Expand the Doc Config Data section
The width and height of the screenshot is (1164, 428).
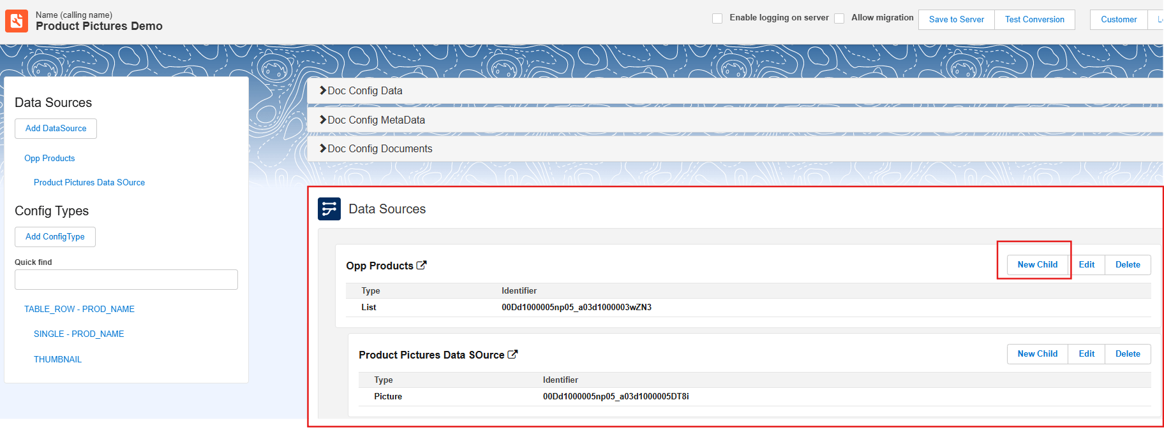click(361, 91)
